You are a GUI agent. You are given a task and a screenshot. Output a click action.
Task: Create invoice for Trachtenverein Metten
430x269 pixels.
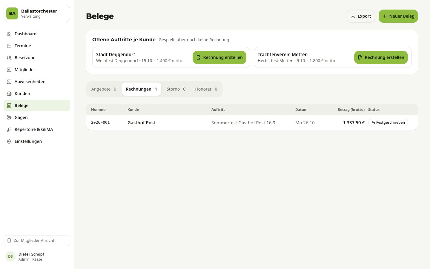(x=381, y=57)
